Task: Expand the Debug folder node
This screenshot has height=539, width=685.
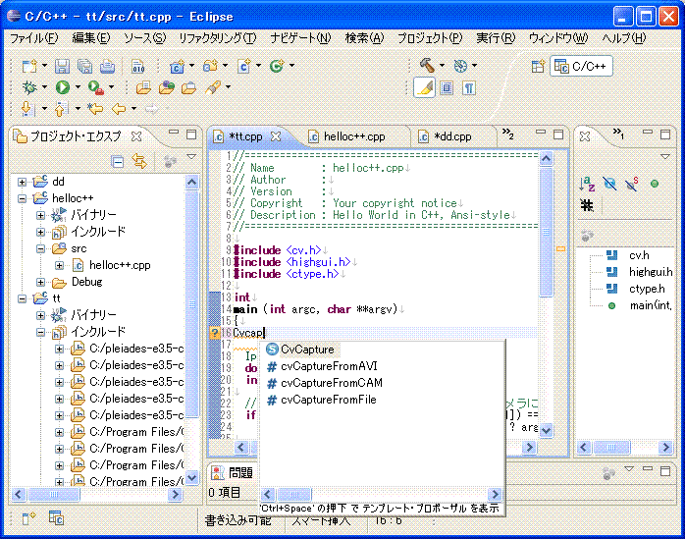Action: (x=40, y=282)
